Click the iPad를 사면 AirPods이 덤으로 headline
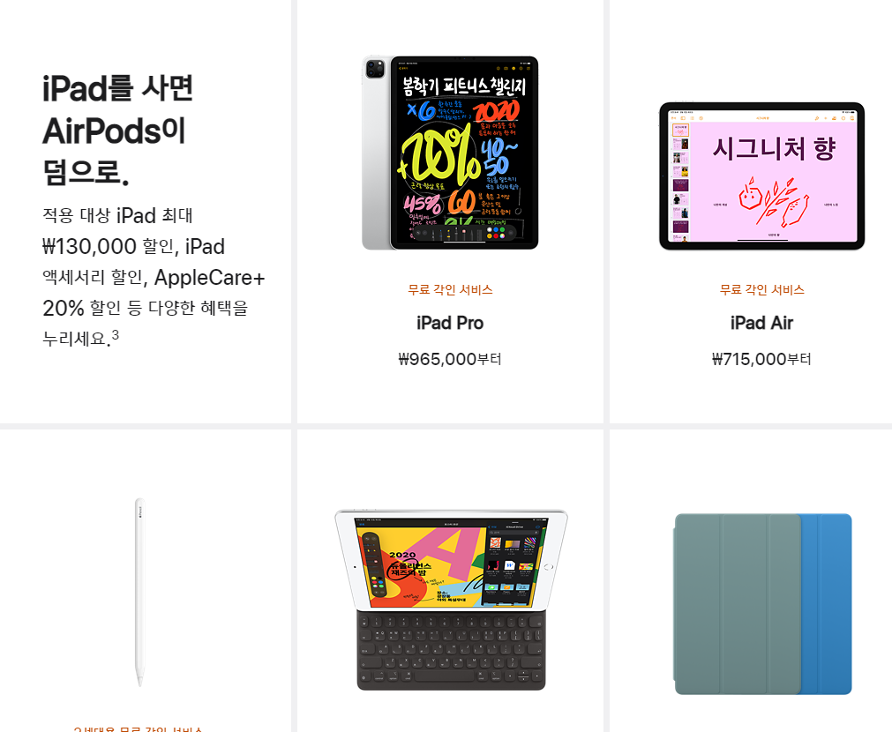Image resolution: width=892 pixels, height=732 pixels. pyautogui.click(x=118, y=131)
